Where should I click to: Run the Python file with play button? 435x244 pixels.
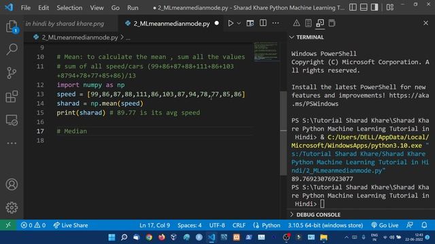[x=230, y=23]
